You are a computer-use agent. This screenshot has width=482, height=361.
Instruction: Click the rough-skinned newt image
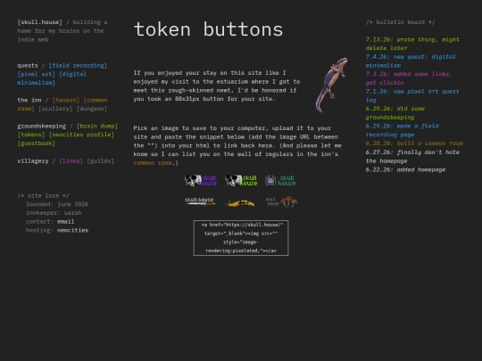tap(332, 85)
